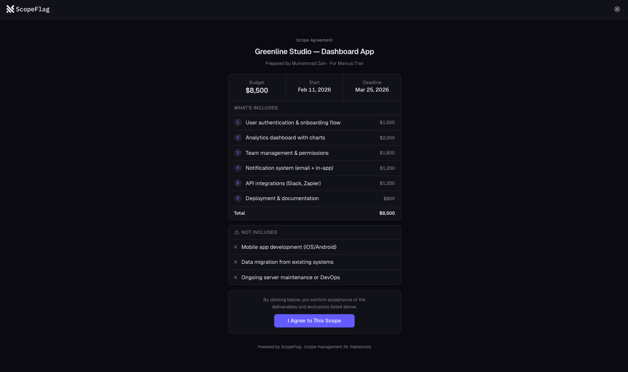Viewport: 628px width, 372px height.
Task: Click the X next to Data migration item
Action: coord(235,262)
